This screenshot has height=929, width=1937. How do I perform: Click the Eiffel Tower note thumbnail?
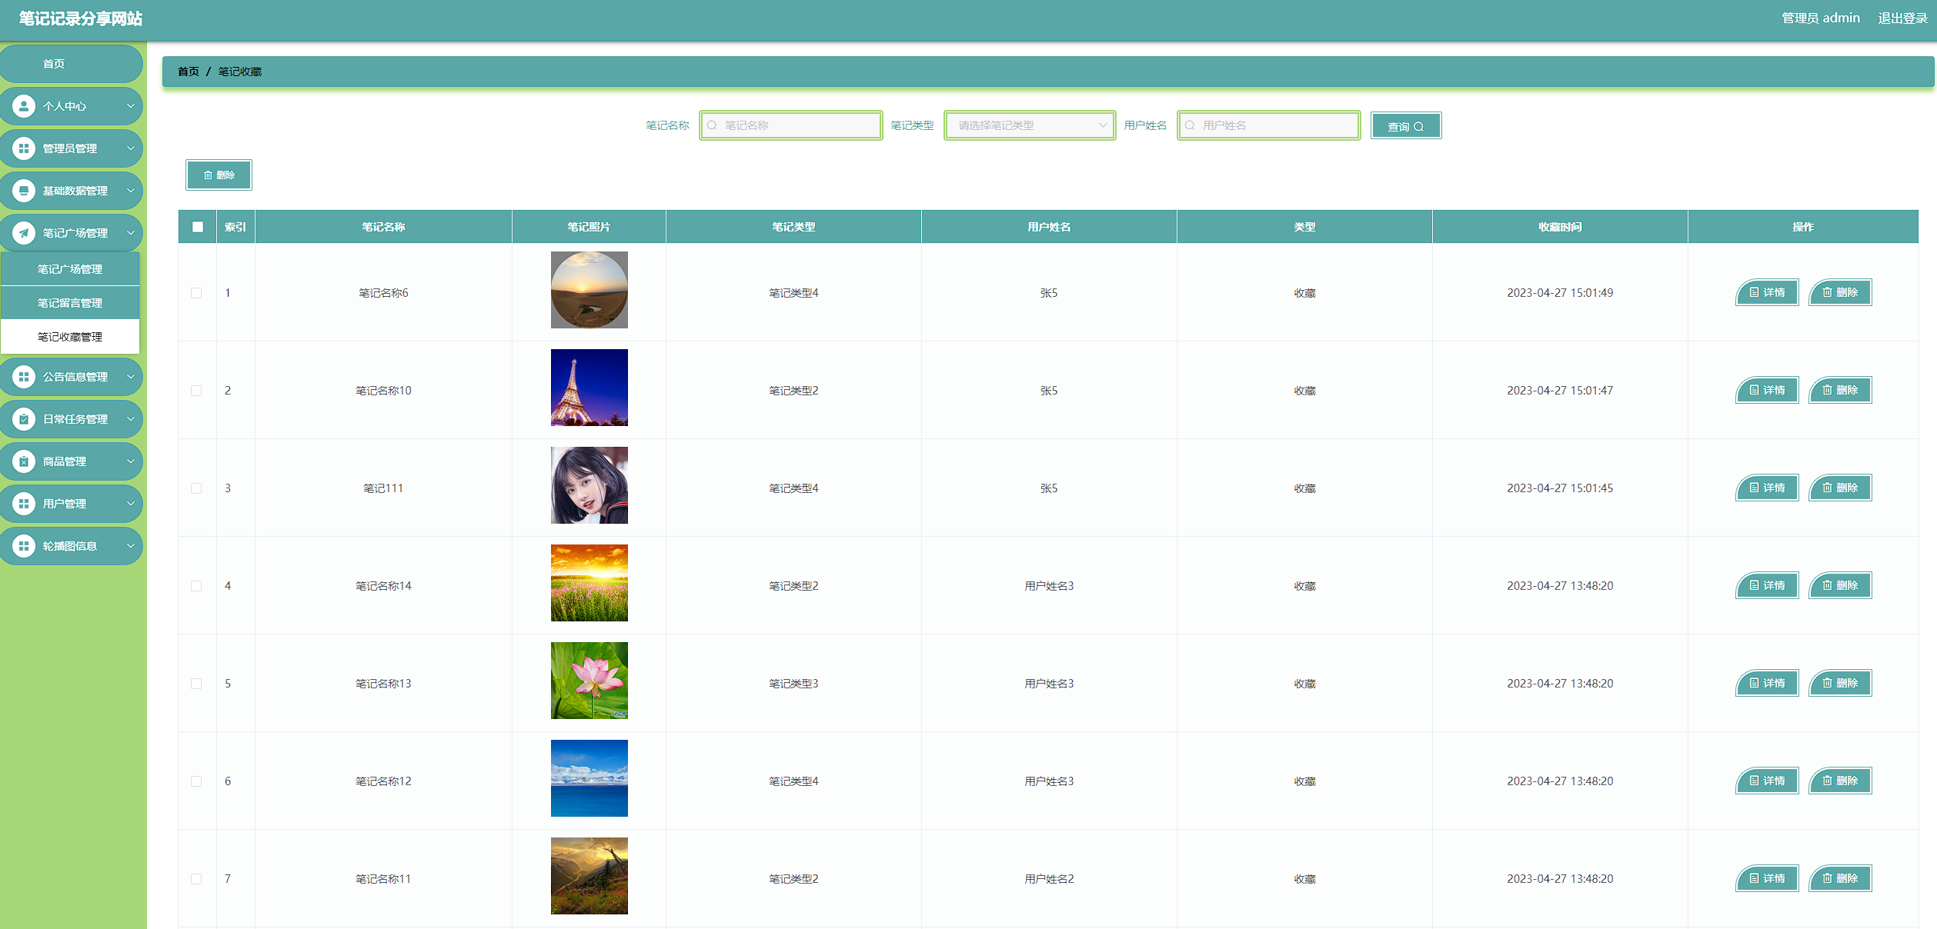click(x=589, y=388)
